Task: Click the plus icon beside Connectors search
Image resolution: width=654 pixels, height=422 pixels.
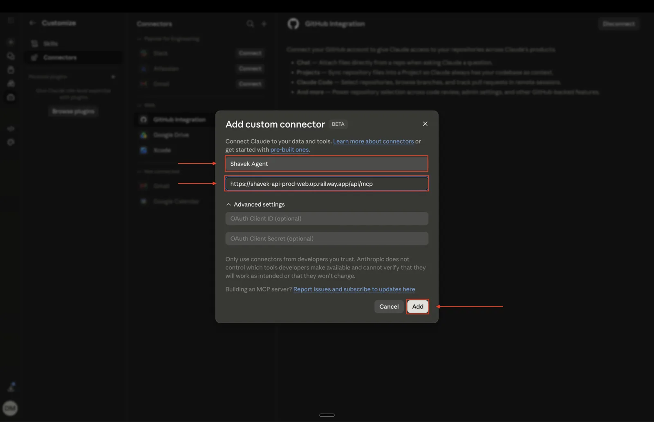Action: (264, 24)
